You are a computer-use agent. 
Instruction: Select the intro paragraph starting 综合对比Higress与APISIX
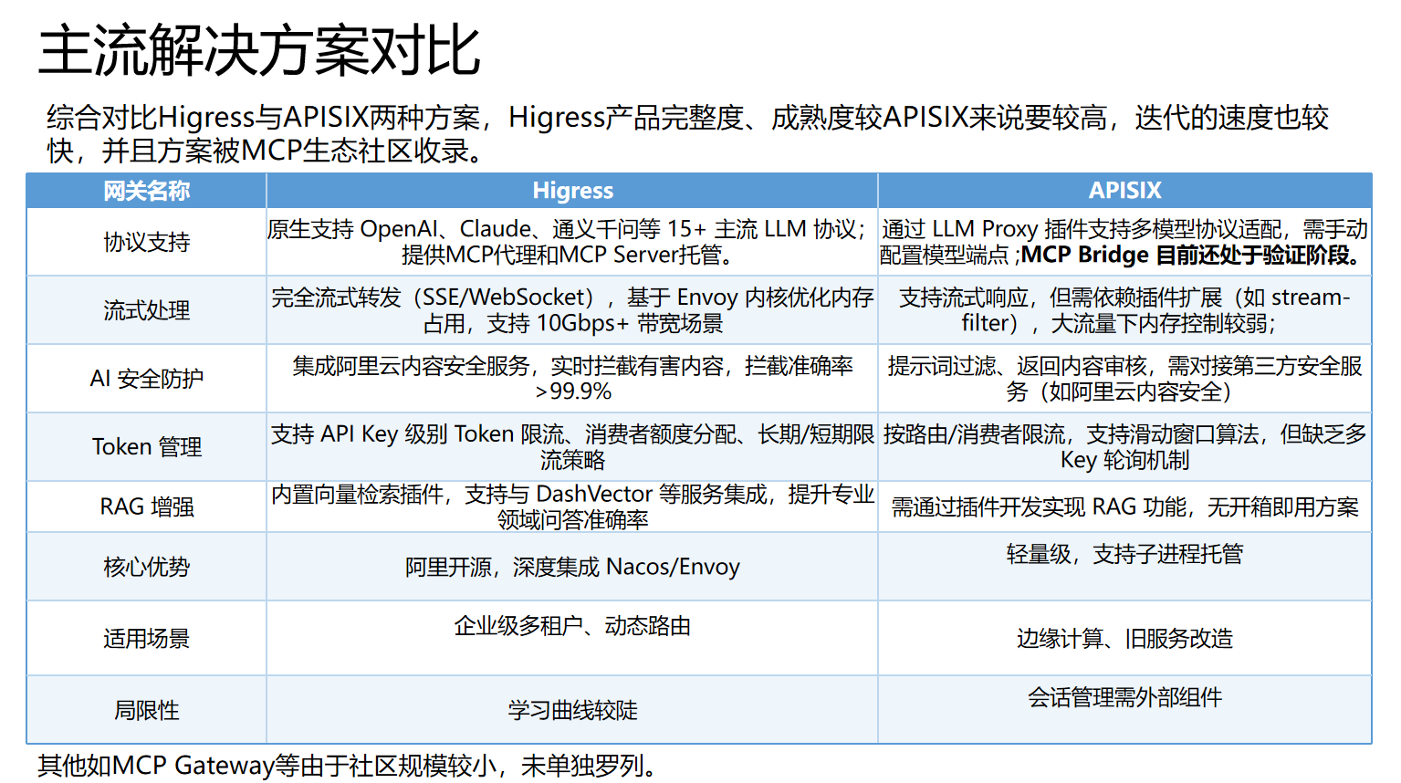tap(688, 133)
